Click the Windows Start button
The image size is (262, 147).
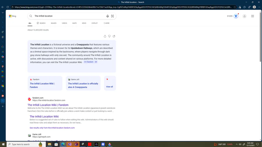[3, 144]
